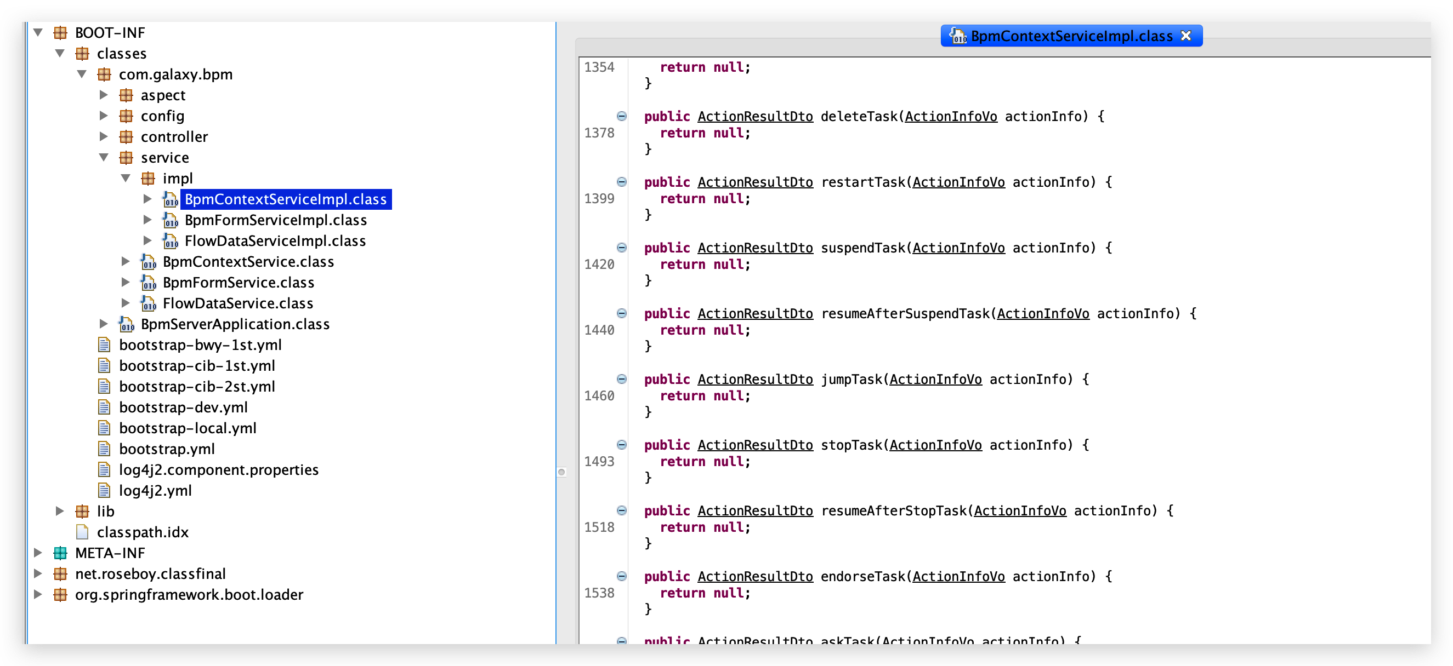This screenshot has width=1453, height=666.
Task: Click the BpmContextService.class file icon
Action: click(x=149, y=262)
